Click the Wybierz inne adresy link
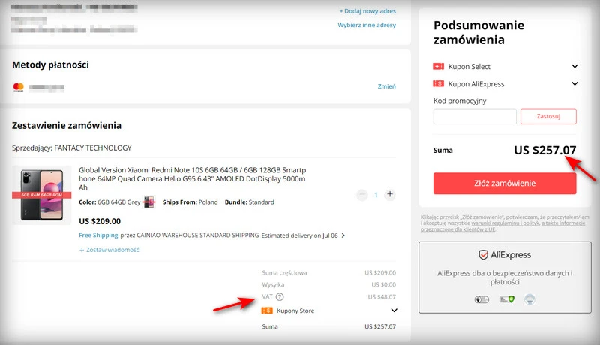Viewport: 600px width, 345px height. [x=367, y=25]
